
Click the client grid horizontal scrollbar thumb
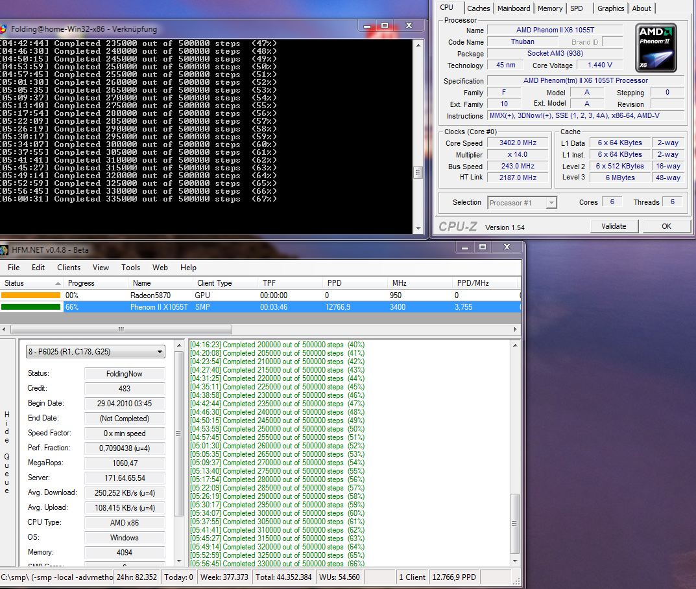(121, 330)
